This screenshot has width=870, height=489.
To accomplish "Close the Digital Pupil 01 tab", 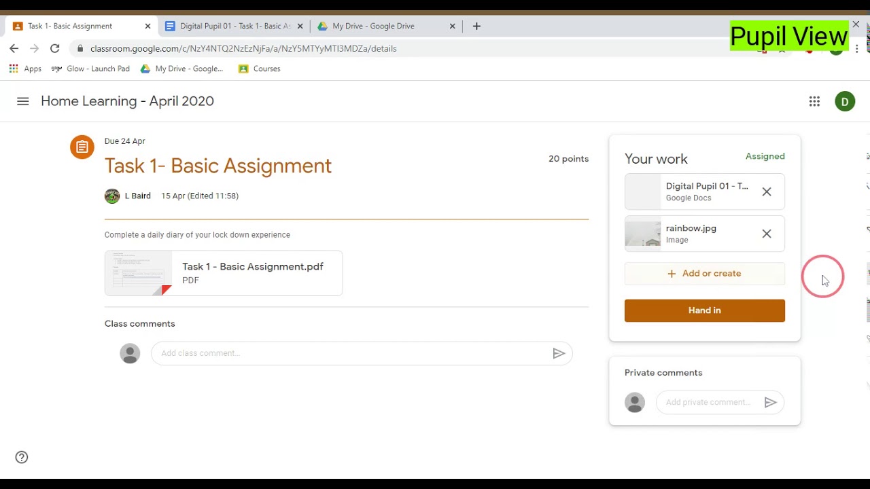I will (x=300, y=26).
